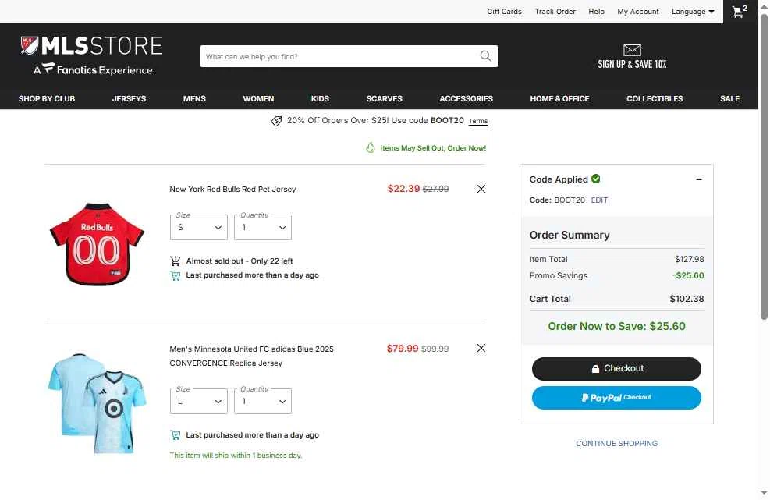Viewport: 770px width, 500px height.
Task: Click the $22.39 sale price
Action: point(403,189)
